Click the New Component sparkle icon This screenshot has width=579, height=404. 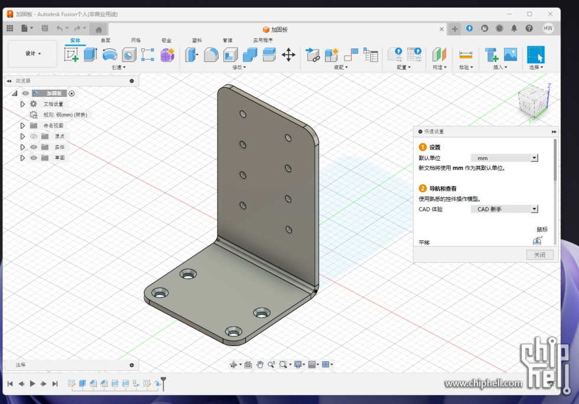pos(331,55)
